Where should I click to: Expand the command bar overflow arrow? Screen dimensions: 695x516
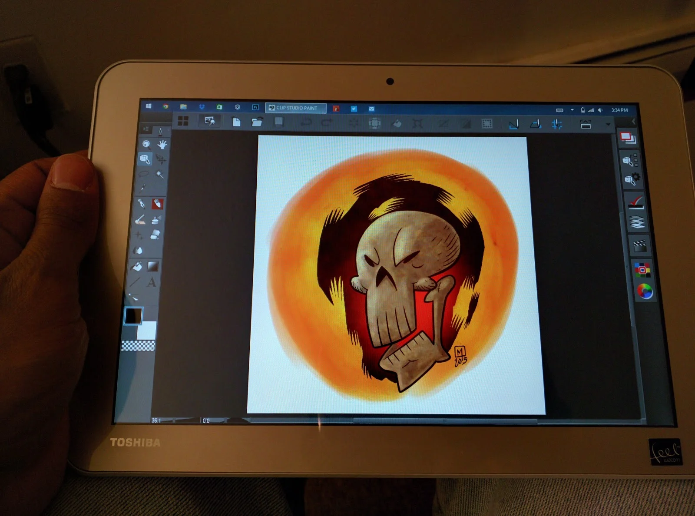(x=608, y=125)
